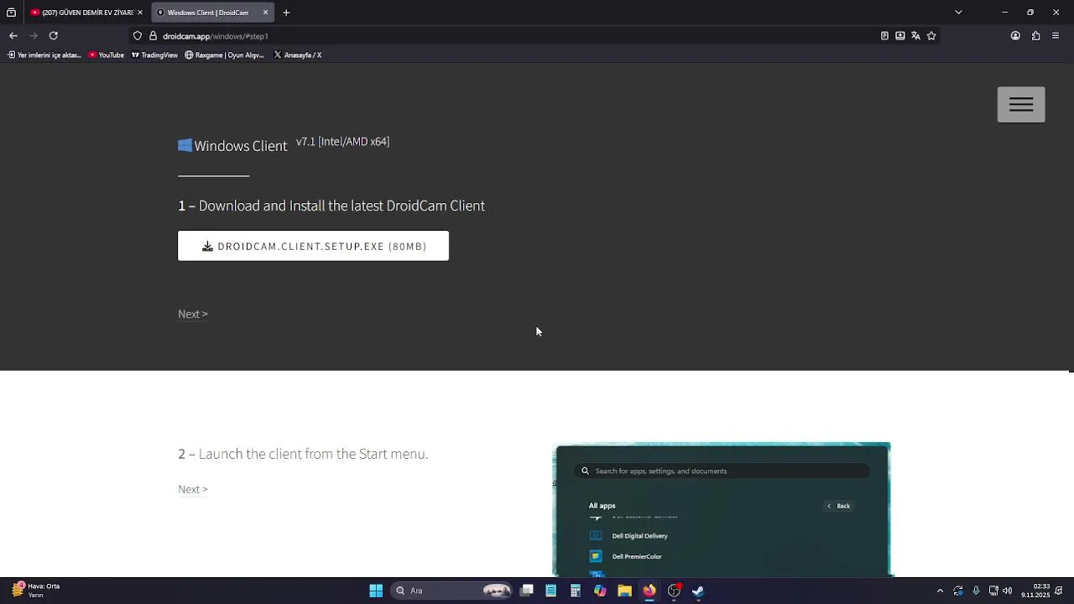The width and height of the screenshot is (1074, 604).
Task: Open the TradingView bookmark
Action: [x=154, y=55]
